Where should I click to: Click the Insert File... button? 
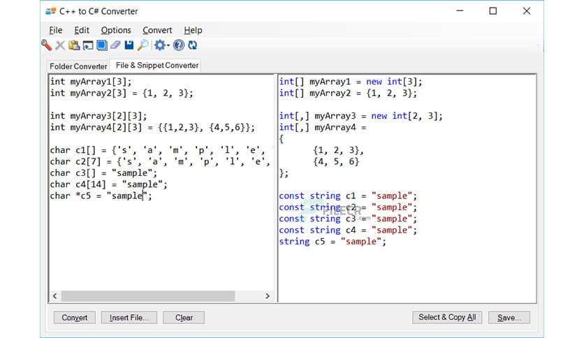(x=129, y=317)
